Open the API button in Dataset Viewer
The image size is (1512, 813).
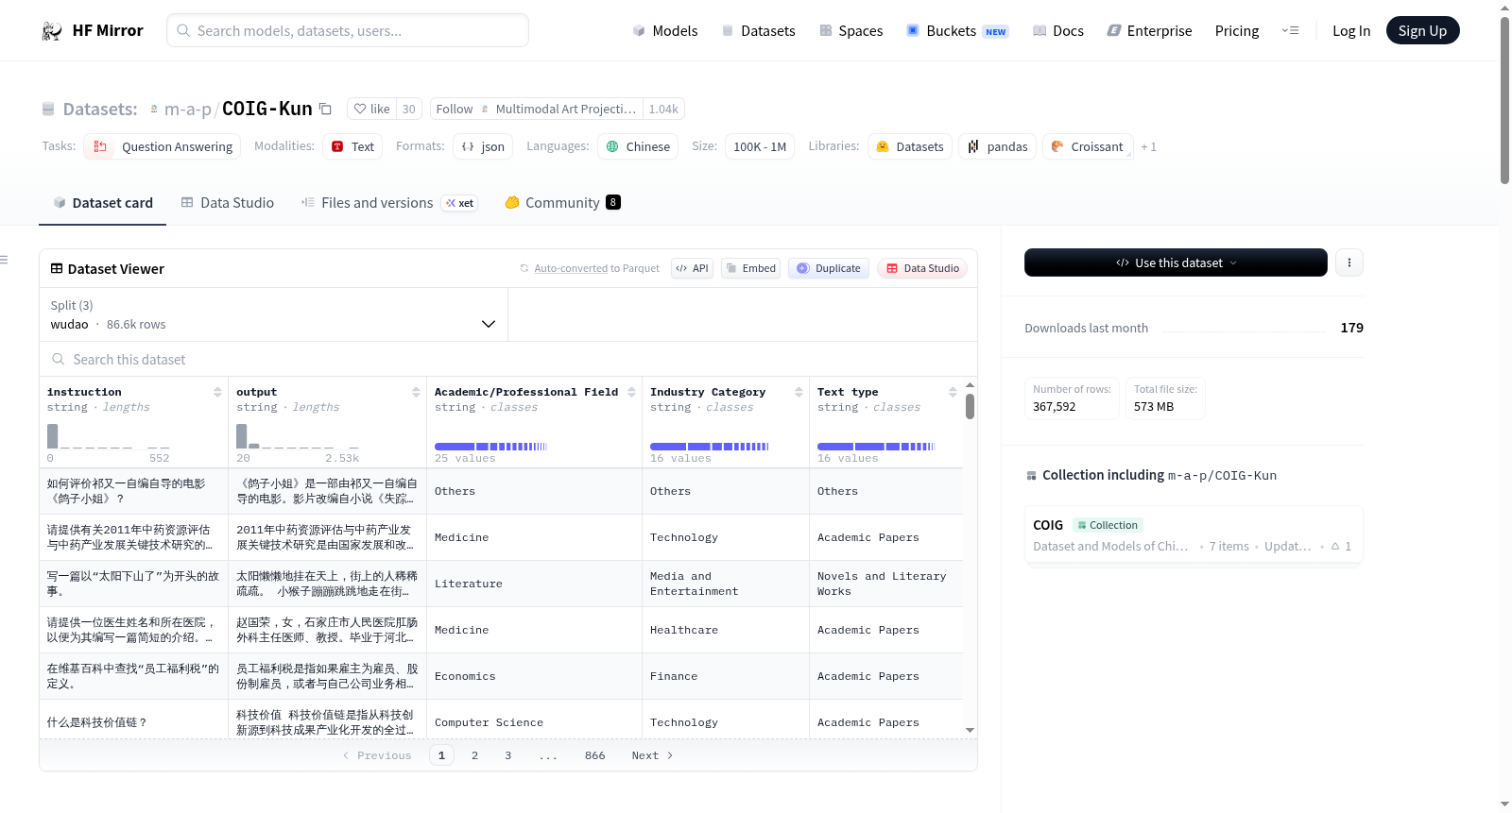point(692,268)
